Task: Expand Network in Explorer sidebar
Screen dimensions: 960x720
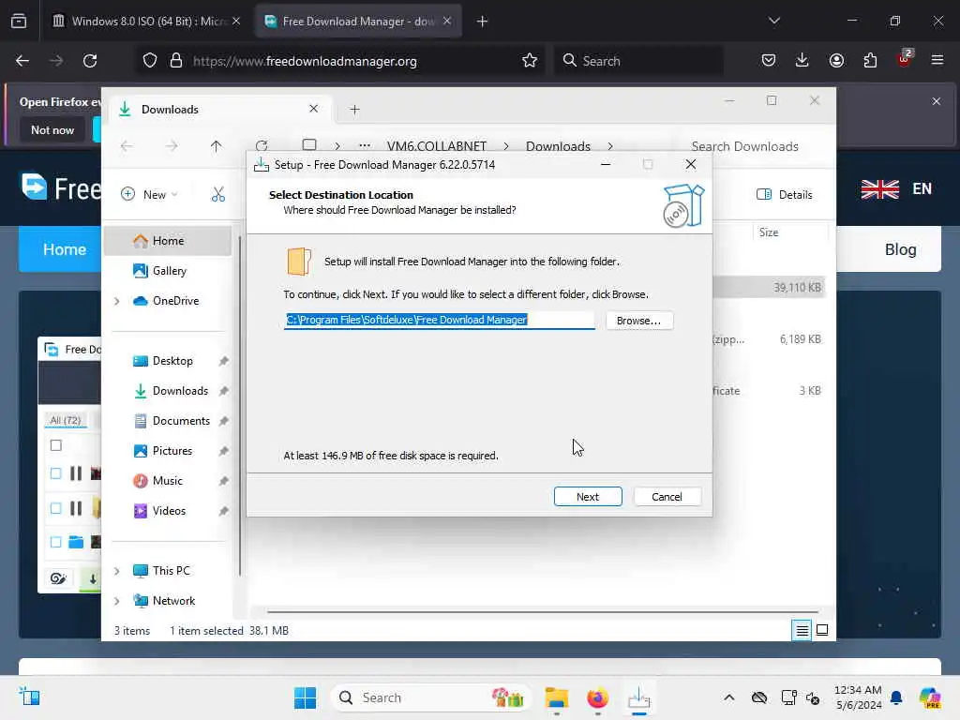Action: click(116, 601)
